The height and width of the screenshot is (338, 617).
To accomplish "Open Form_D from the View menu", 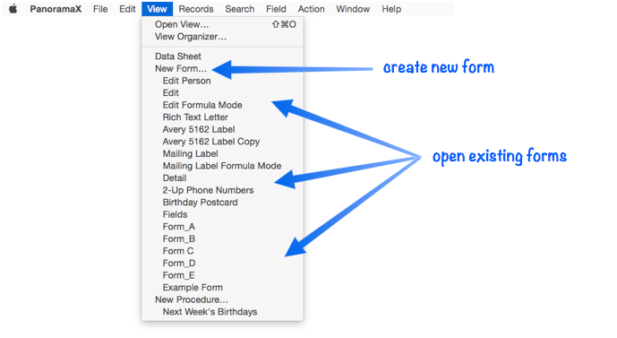I will [223, 264].
